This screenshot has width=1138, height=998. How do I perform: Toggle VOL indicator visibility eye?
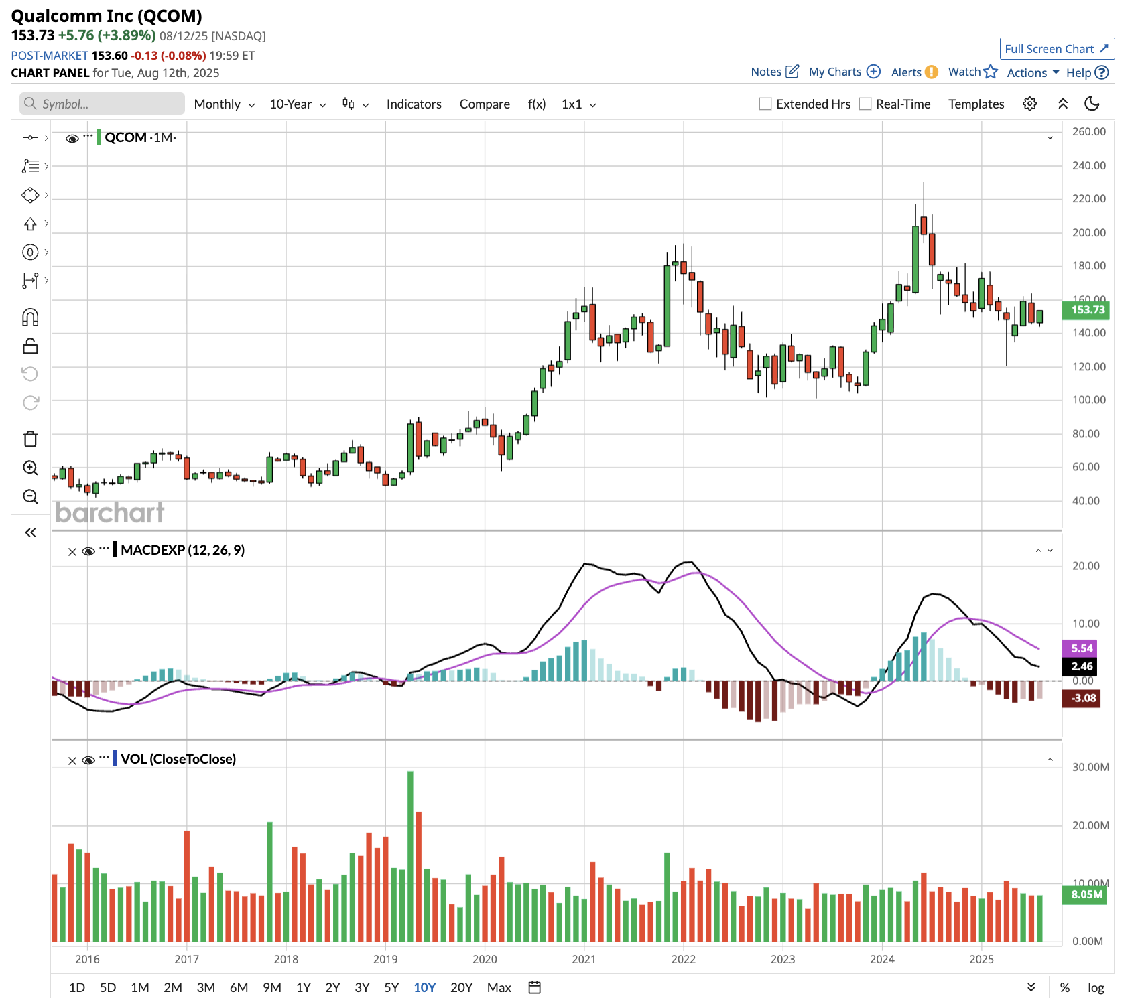(88, 760)
